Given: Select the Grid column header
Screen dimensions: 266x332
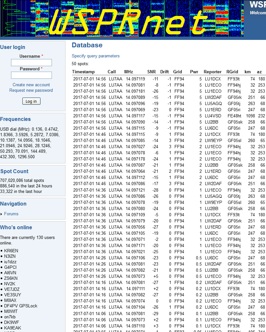Looking at the screenshot, I should pyautogui.click(x=177, y=72).
